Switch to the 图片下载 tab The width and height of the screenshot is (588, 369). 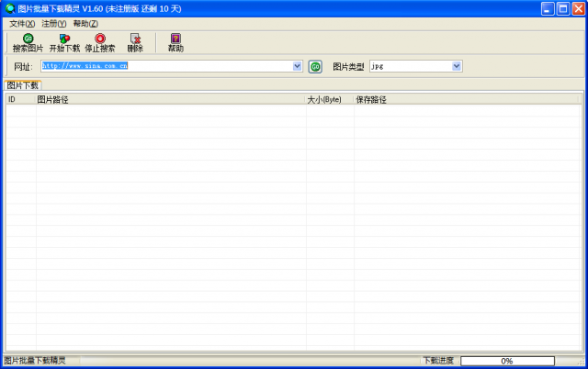click(22, 85)
